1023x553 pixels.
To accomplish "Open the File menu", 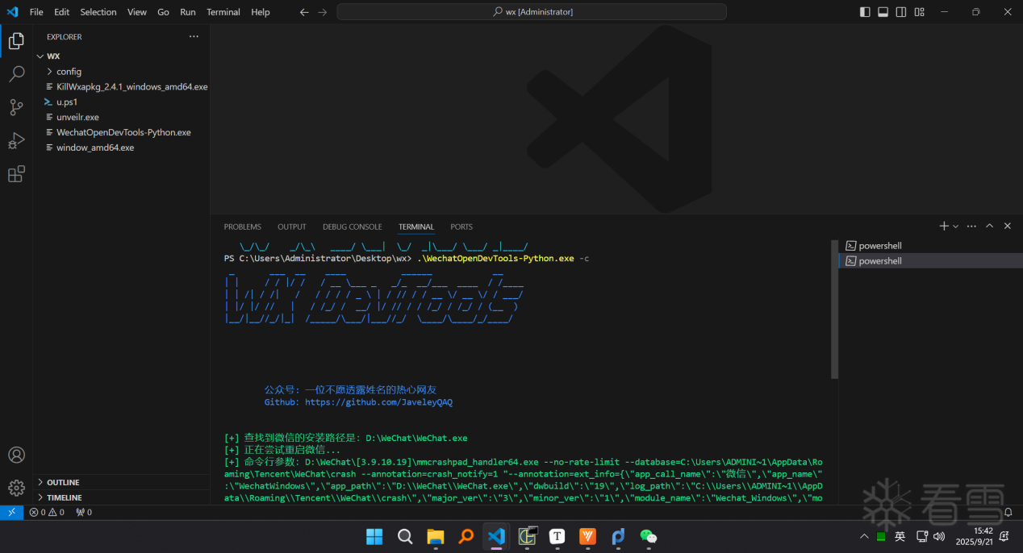I will (36, 12).
